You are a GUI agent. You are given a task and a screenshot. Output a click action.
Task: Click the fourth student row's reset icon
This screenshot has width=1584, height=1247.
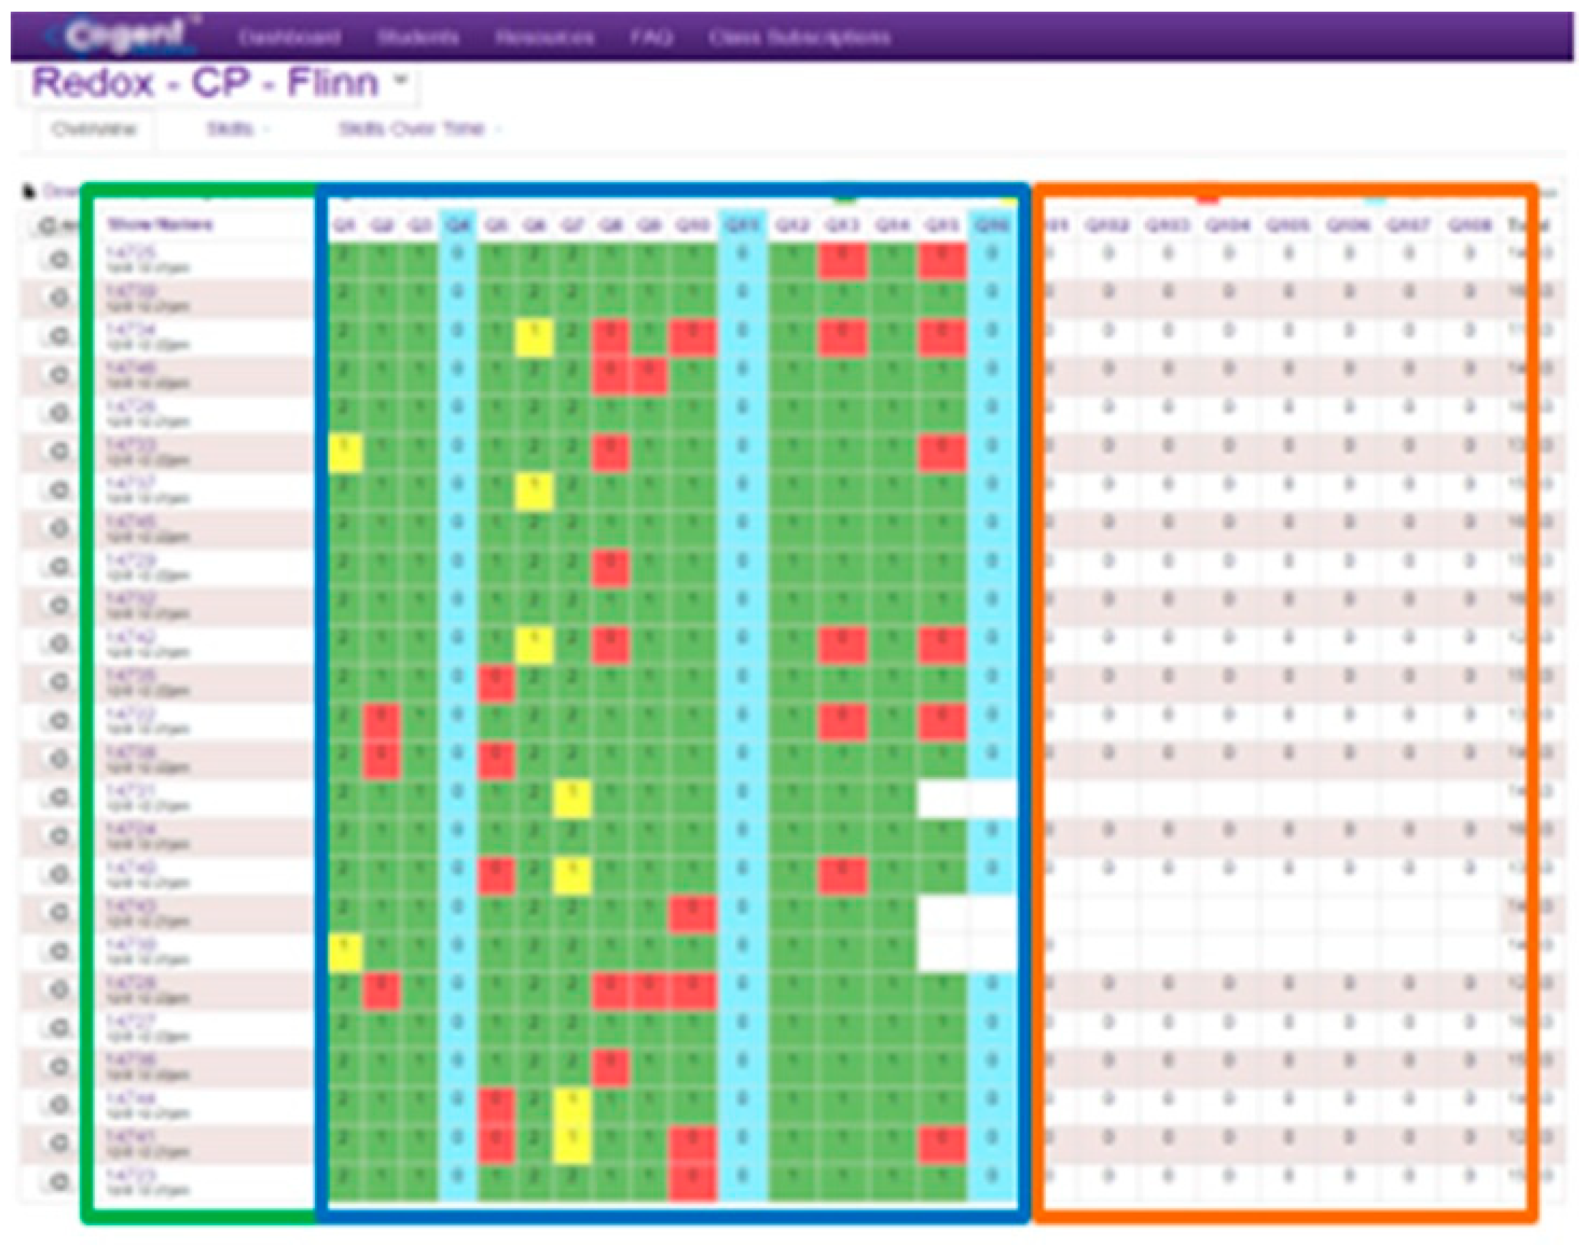tap(60, 375)
